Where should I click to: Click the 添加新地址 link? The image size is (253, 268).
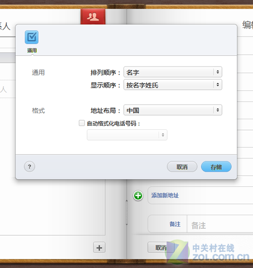(x=165, y=195)
